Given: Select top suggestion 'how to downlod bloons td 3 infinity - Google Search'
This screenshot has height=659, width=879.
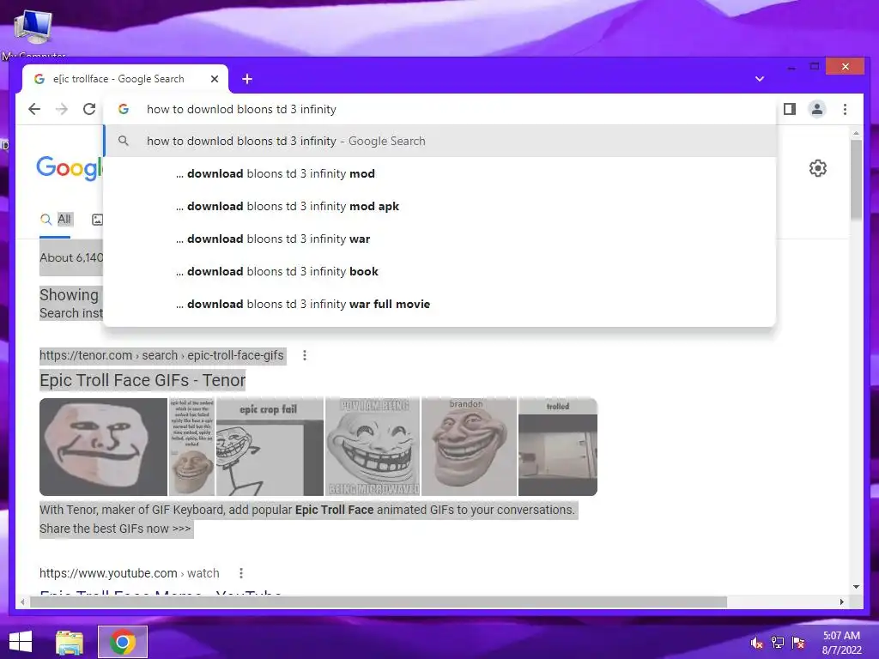Looking at the screenshot, I should (x=440, y=142).
